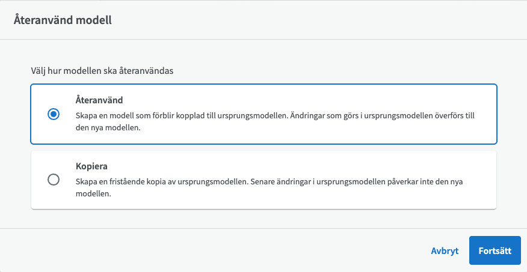527x272 pixels.
Task: Click the bold Kopiera option heading
Action: click(91, 166)
